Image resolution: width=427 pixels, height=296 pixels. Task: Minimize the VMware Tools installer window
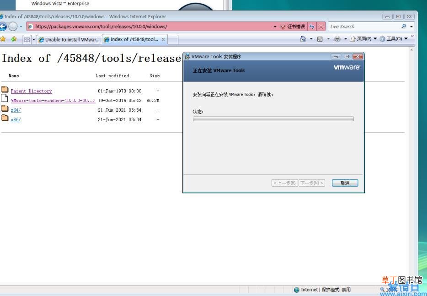[x=336, y=56]
